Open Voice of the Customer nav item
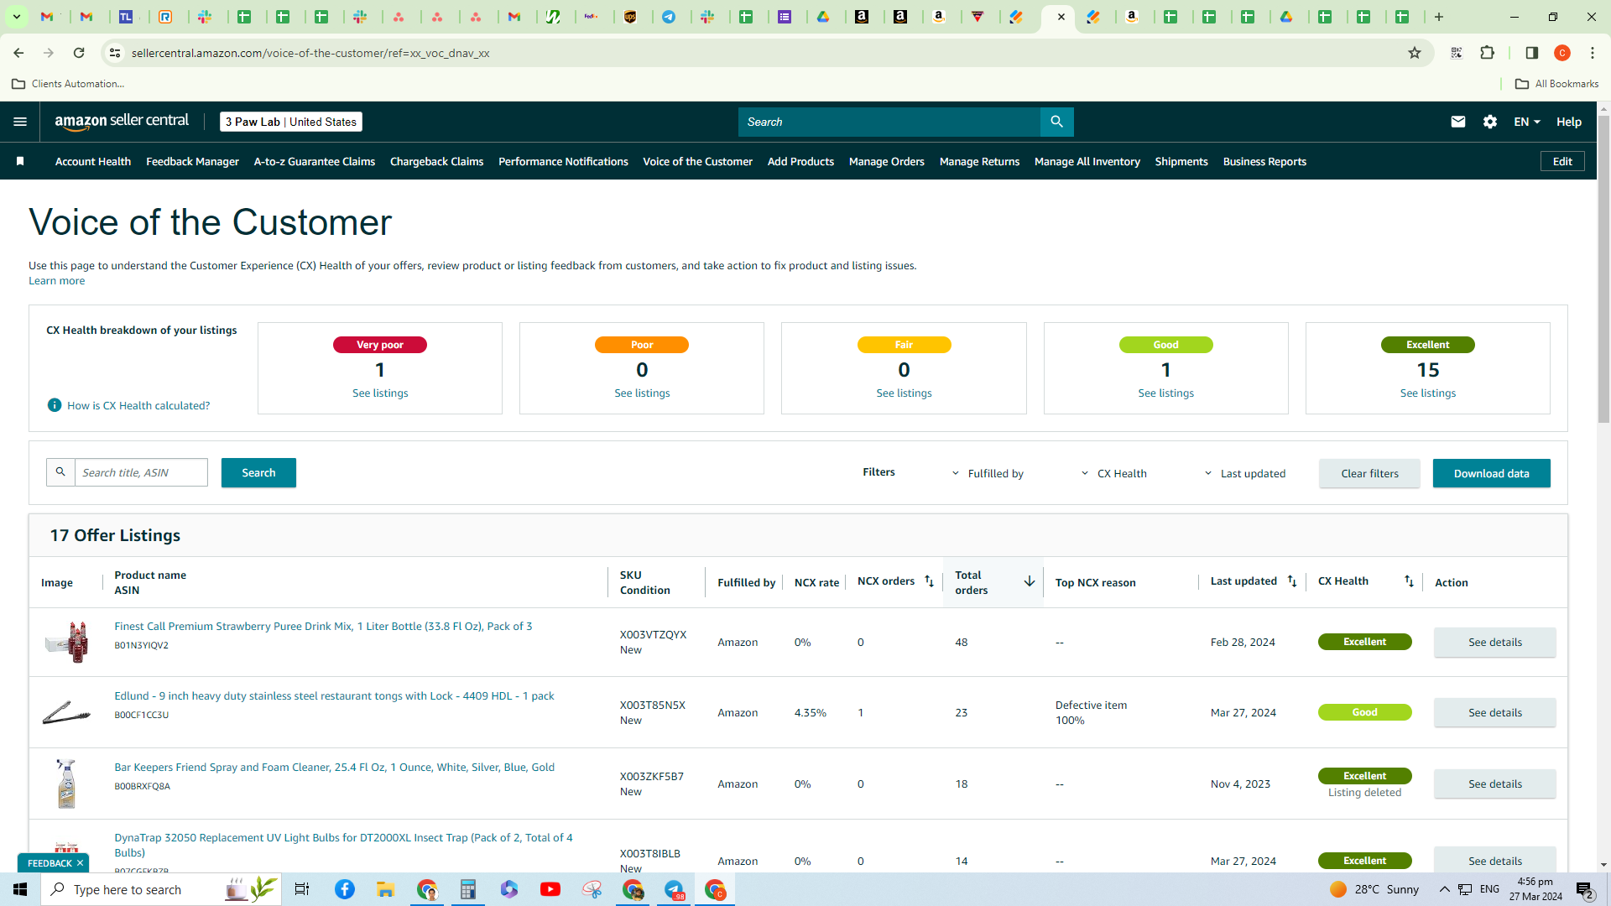 [x=697, y=161]
